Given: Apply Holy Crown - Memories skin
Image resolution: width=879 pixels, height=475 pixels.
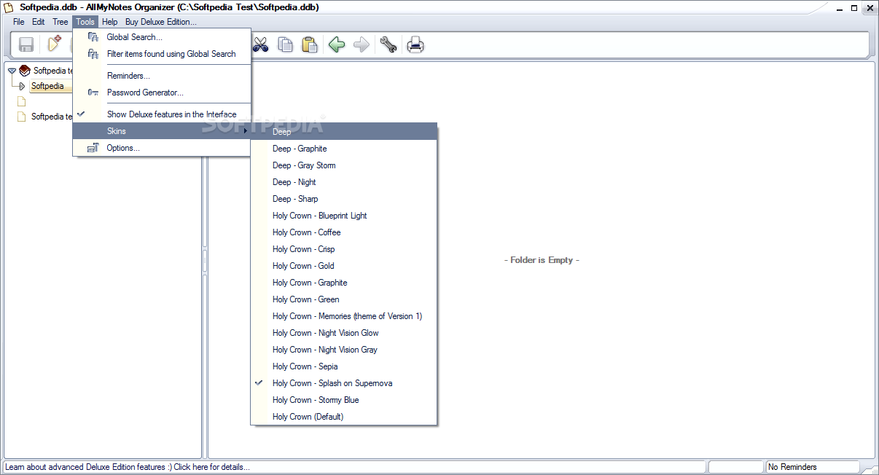Looking at the screenshot, I should click(343, 316).
